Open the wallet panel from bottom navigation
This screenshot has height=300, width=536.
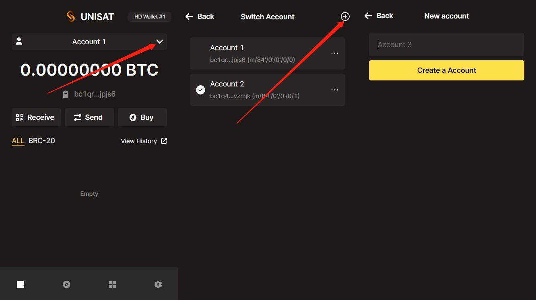pos(20,284)
